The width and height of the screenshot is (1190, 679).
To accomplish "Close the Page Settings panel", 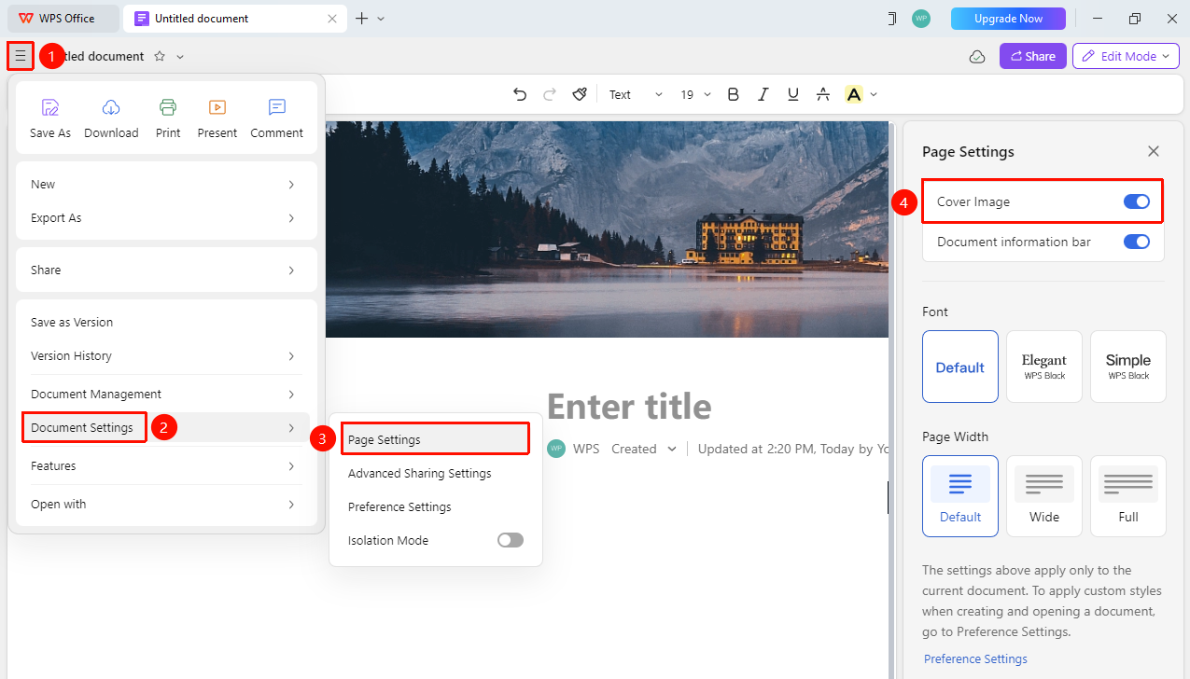I will (1154, 151).
